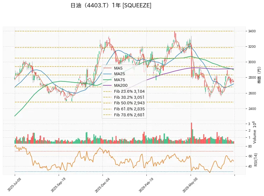Screen dimensions: 264x196
Task: Click the tallest volume bar at May-08
Action: (x=191, y=133)
